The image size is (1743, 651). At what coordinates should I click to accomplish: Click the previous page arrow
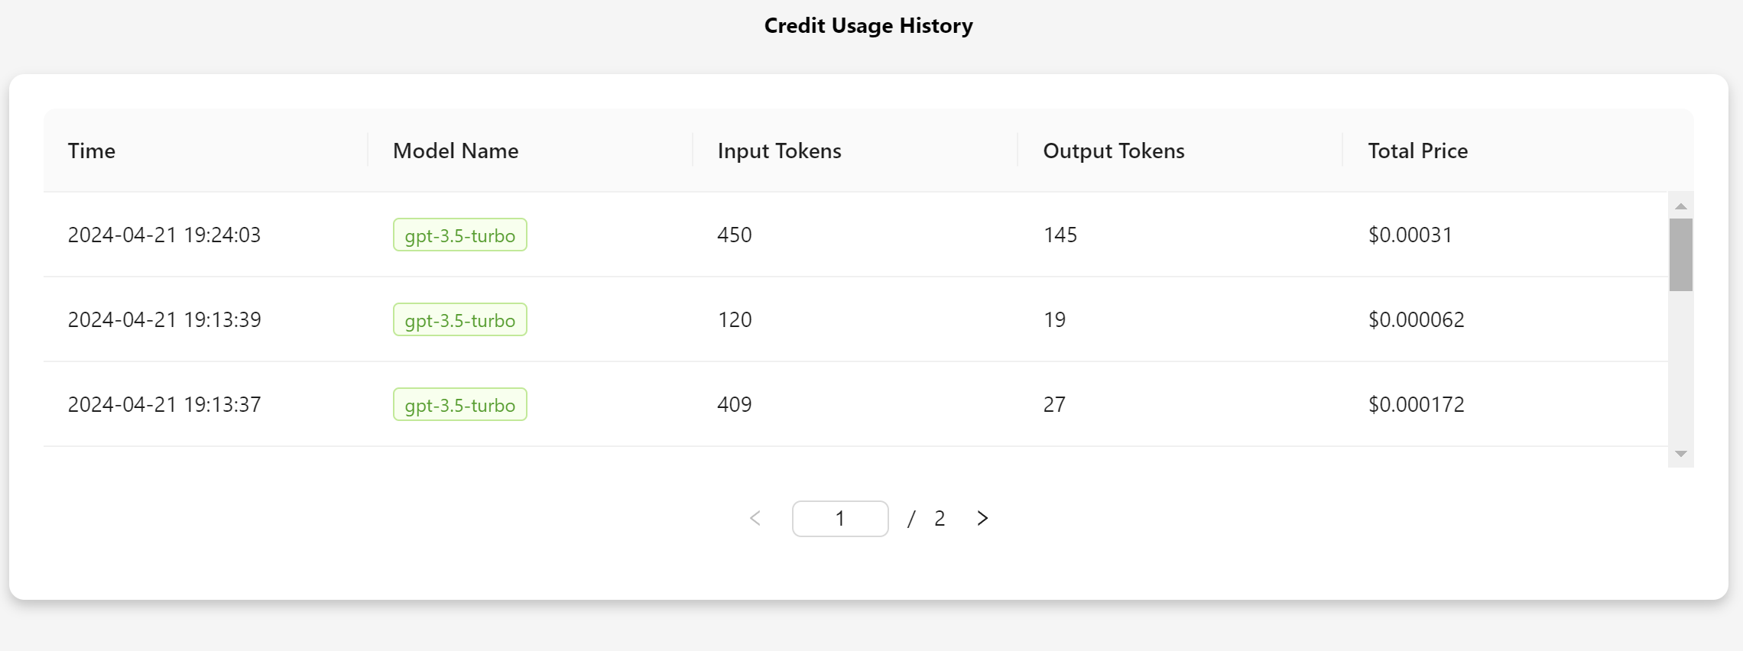[x=755, y=519]
